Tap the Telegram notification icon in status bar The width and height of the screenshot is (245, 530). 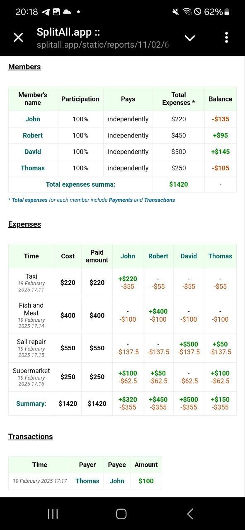tap(46, 12)
